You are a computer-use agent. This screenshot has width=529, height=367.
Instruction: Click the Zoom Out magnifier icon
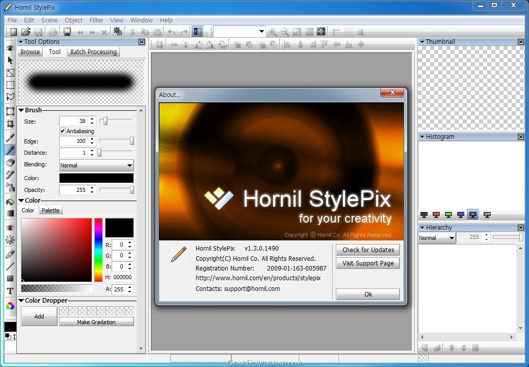click(285, 32)
